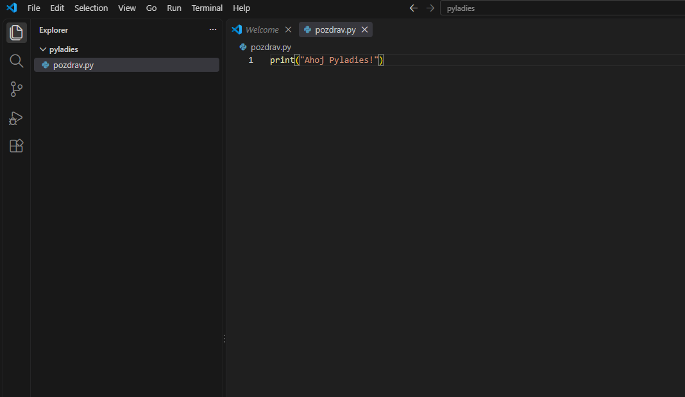Close the pozdrav.py tab
The width and height of the screenshot is (685, 397).
tap(364, 30)
